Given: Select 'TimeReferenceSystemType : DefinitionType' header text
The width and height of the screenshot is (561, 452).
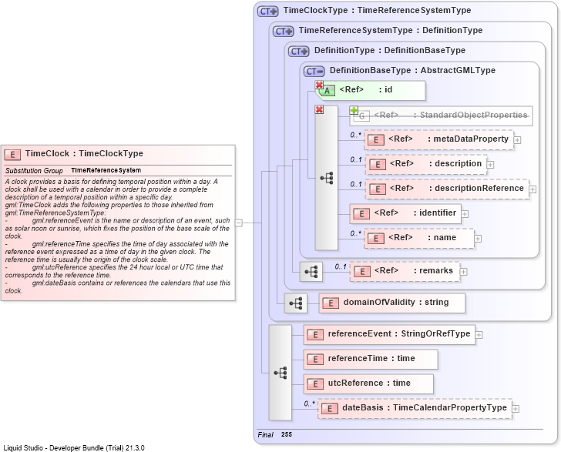Looking at the screenshot, I should 391,30.
